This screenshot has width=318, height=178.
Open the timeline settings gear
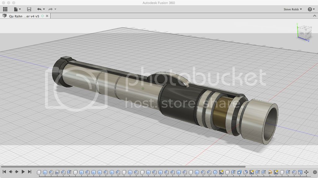click(x=315, y=172)
